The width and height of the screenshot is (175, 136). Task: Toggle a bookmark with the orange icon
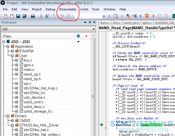click(x=147, y=16)
